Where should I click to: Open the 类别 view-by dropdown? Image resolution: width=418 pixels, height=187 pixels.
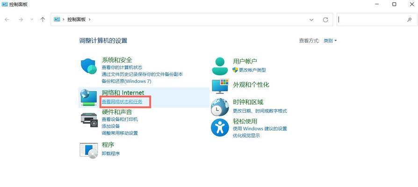coord(330,41)
